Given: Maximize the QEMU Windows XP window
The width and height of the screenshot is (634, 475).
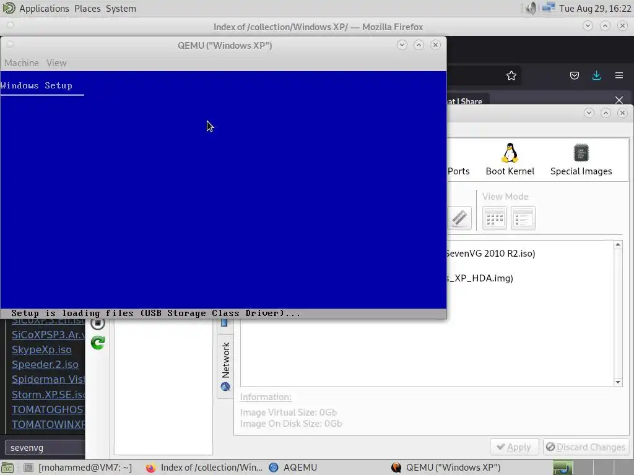Looking at the screenshot, I should coord(419,45).
